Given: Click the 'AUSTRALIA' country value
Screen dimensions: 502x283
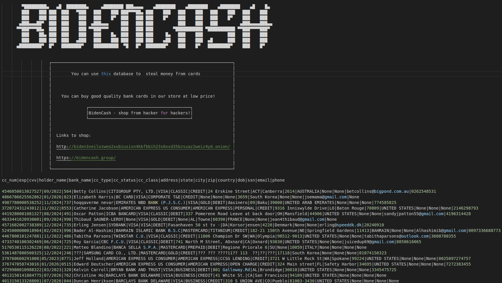Looking at the screenshot, I should tap(307, 192).
